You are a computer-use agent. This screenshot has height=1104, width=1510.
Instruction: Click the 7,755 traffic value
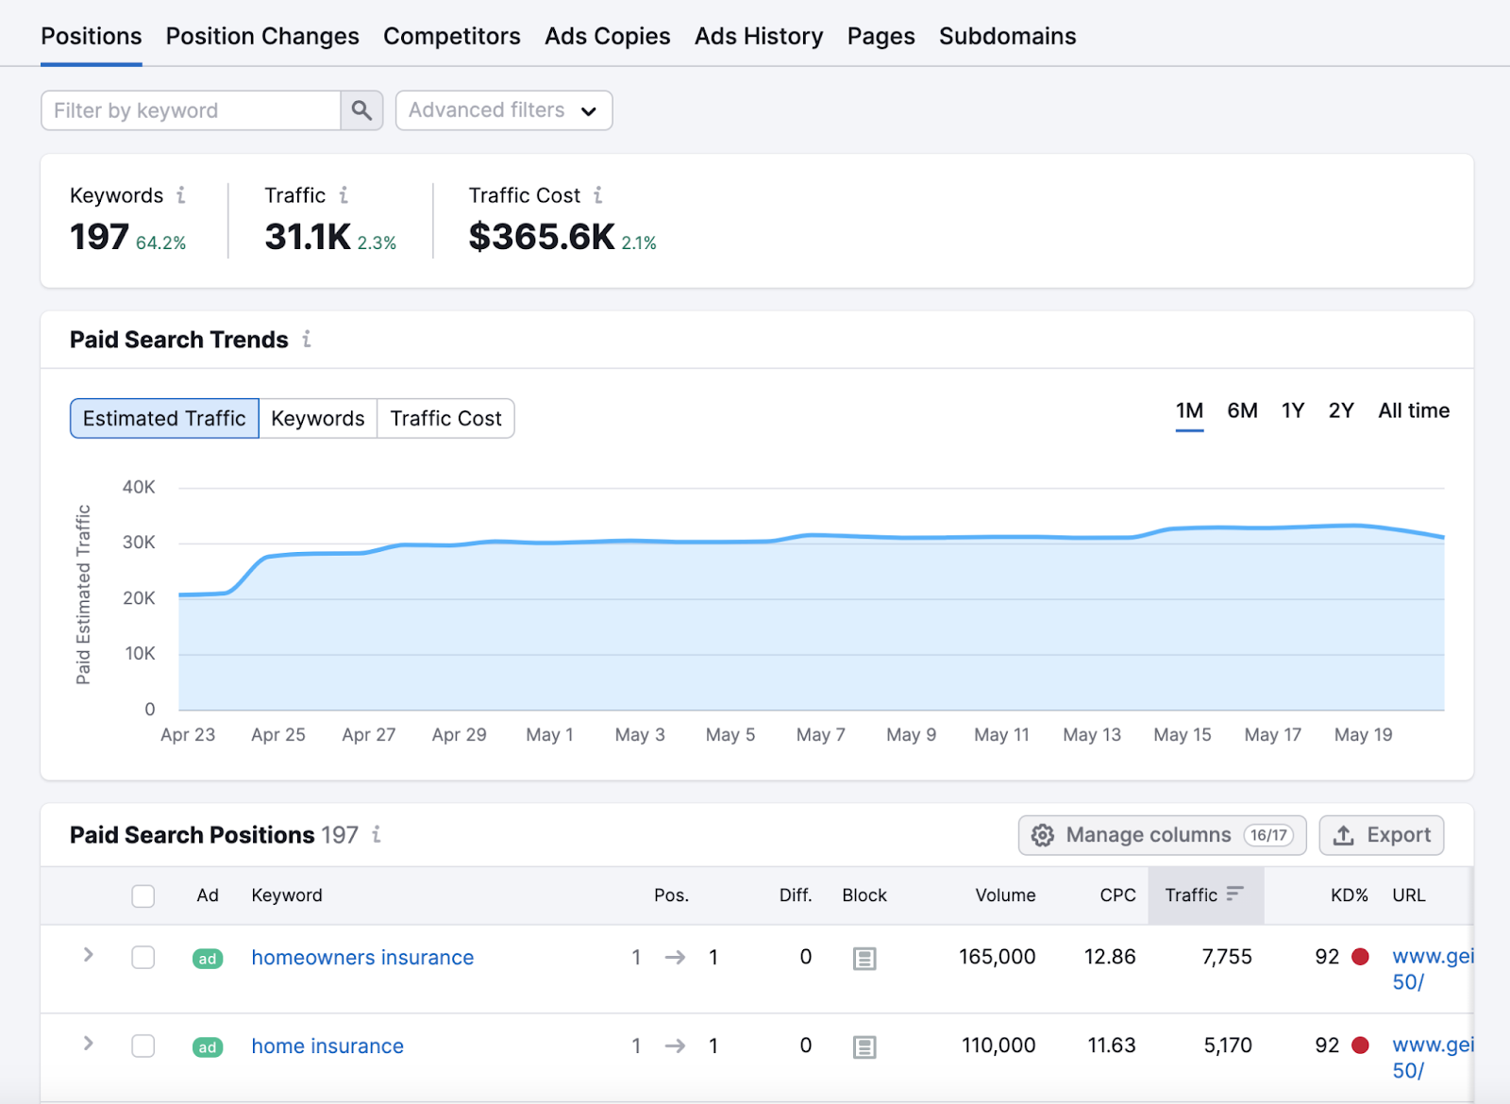tap(1227, 957)
